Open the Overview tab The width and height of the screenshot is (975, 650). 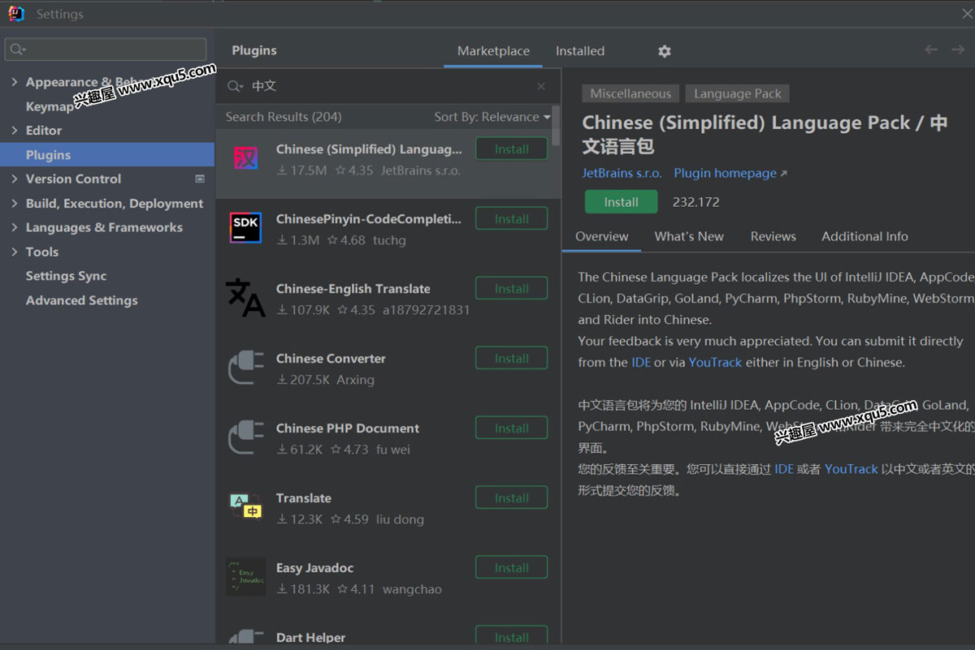tap(602, 236)
